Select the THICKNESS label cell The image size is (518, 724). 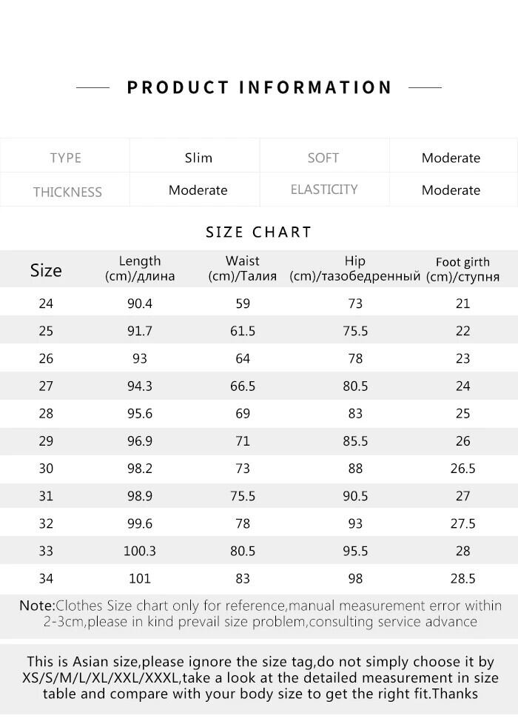click(67, 191)
